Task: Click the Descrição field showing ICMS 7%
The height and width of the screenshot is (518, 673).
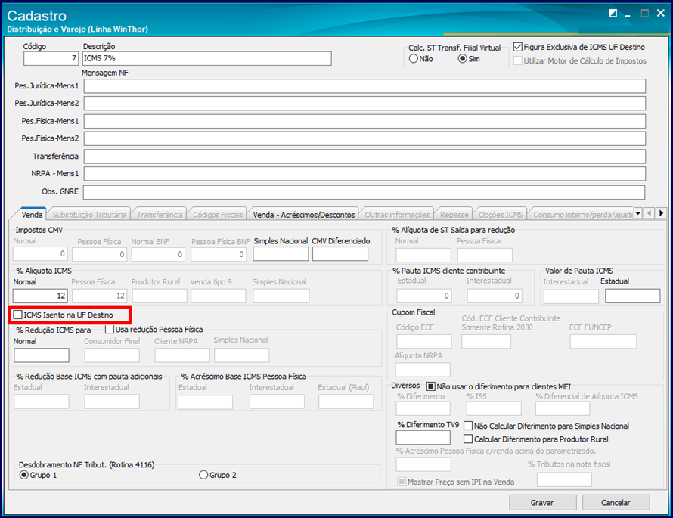Action: pos(207,58)
